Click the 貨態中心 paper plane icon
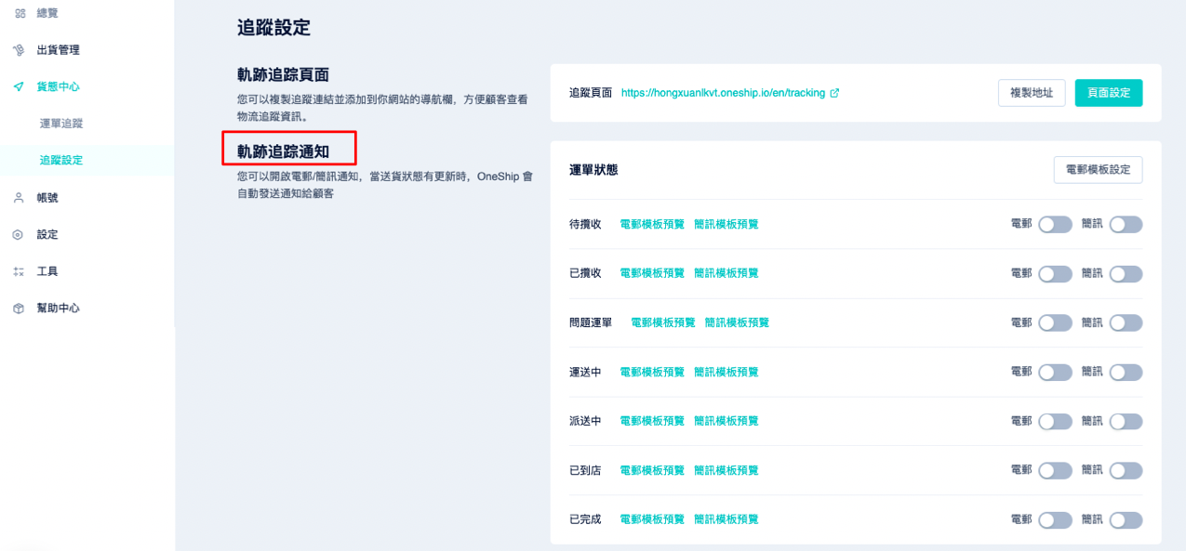 click(19, 86)
